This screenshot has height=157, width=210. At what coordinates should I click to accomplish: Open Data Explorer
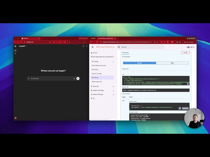click(x=97, y=81)
